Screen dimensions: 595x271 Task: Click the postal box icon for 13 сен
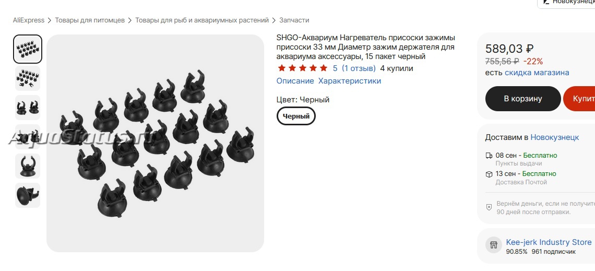point(489,174)
